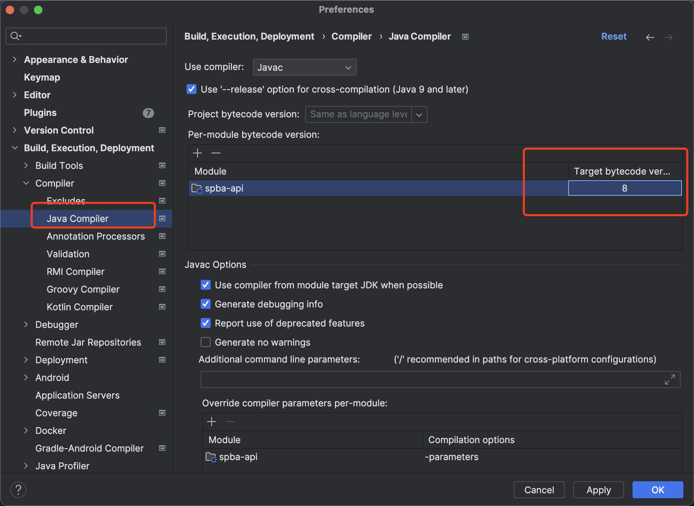Click the Build Tools sidebar icon
The width and height of the screenshot is (694, 506).
pos(161,165)
